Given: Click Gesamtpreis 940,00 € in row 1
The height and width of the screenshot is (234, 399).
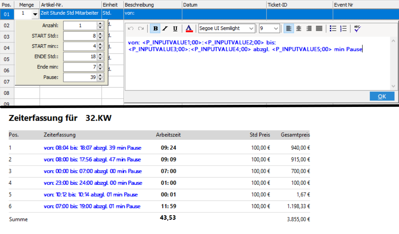Looking at the screenshot, I should tap(300, 148).
